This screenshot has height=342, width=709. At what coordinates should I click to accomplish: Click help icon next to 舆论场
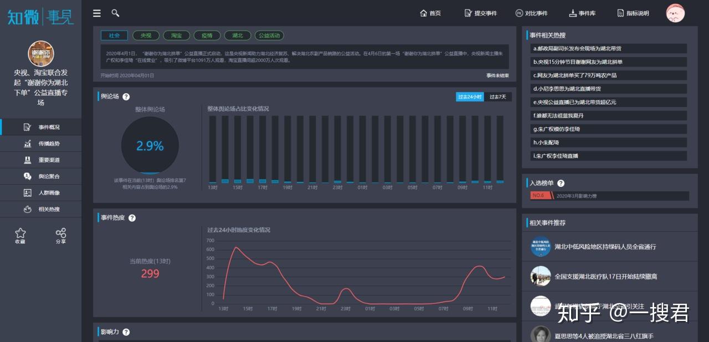[x=126, y=96]
